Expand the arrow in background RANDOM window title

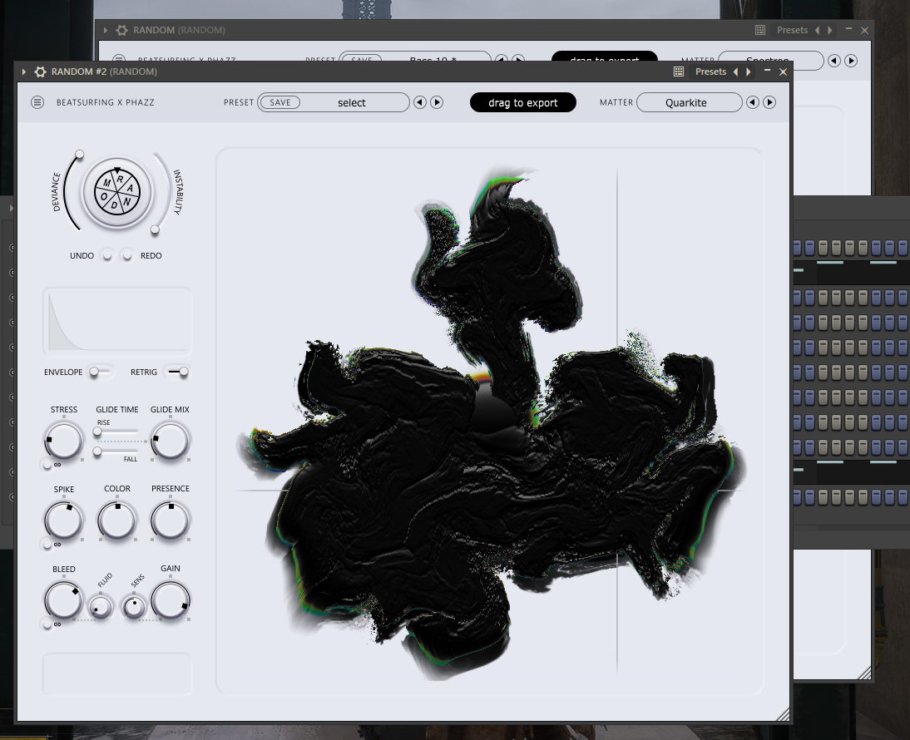coord(106,30)
